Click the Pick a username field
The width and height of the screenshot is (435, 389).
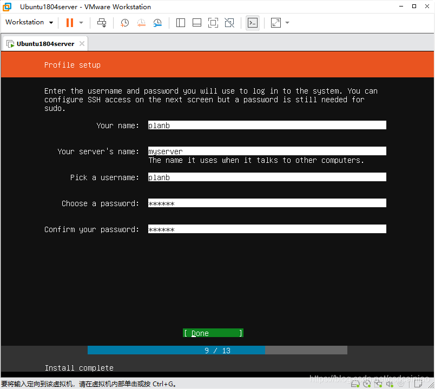point(267,177)
